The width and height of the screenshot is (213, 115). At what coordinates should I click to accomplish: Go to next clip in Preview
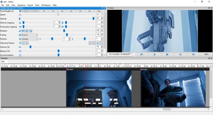point(180,54)
